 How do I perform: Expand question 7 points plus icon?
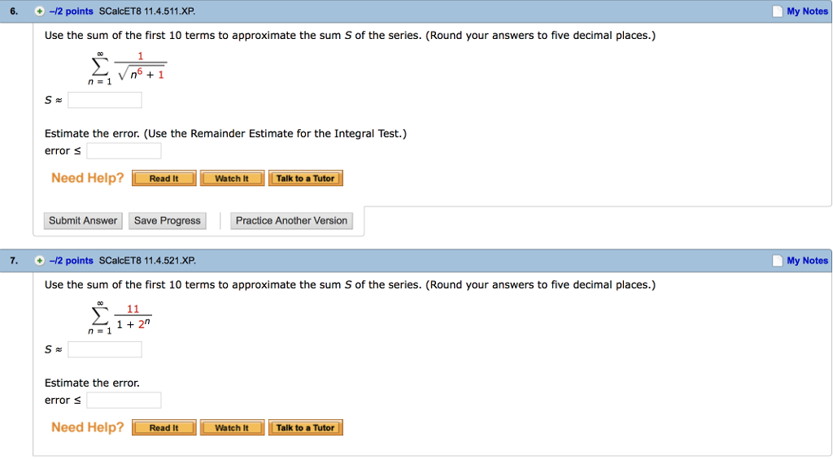click(x=39, y=261)
